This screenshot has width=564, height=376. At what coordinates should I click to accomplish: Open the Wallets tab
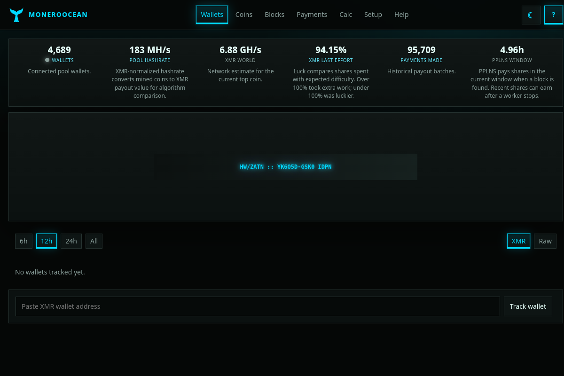pyautogui.click(x=212, y=15)
